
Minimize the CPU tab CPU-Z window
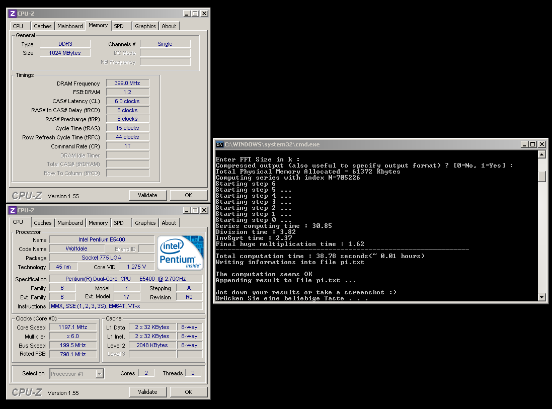coord(187,210)
